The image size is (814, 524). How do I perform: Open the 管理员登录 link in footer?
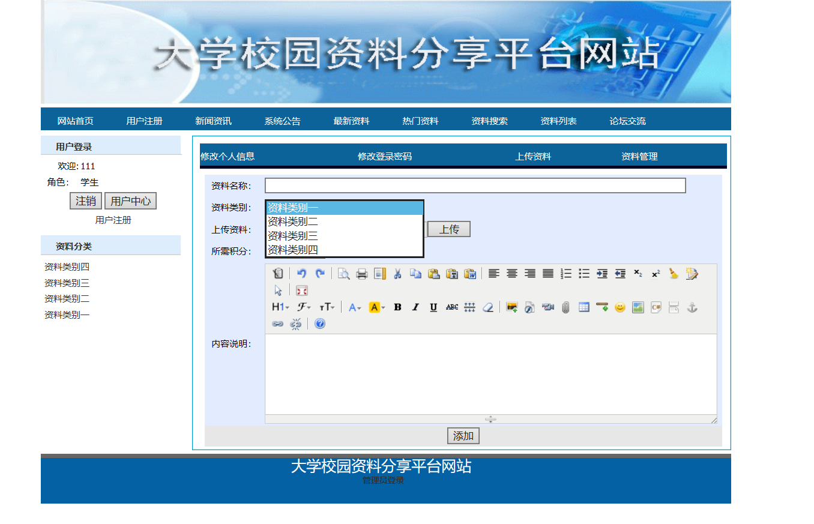(x=383, y=480)
